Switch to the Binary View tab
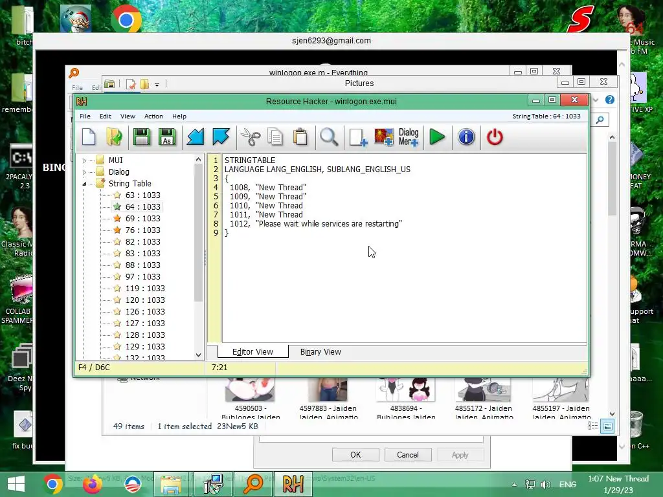 click(320, 351)
